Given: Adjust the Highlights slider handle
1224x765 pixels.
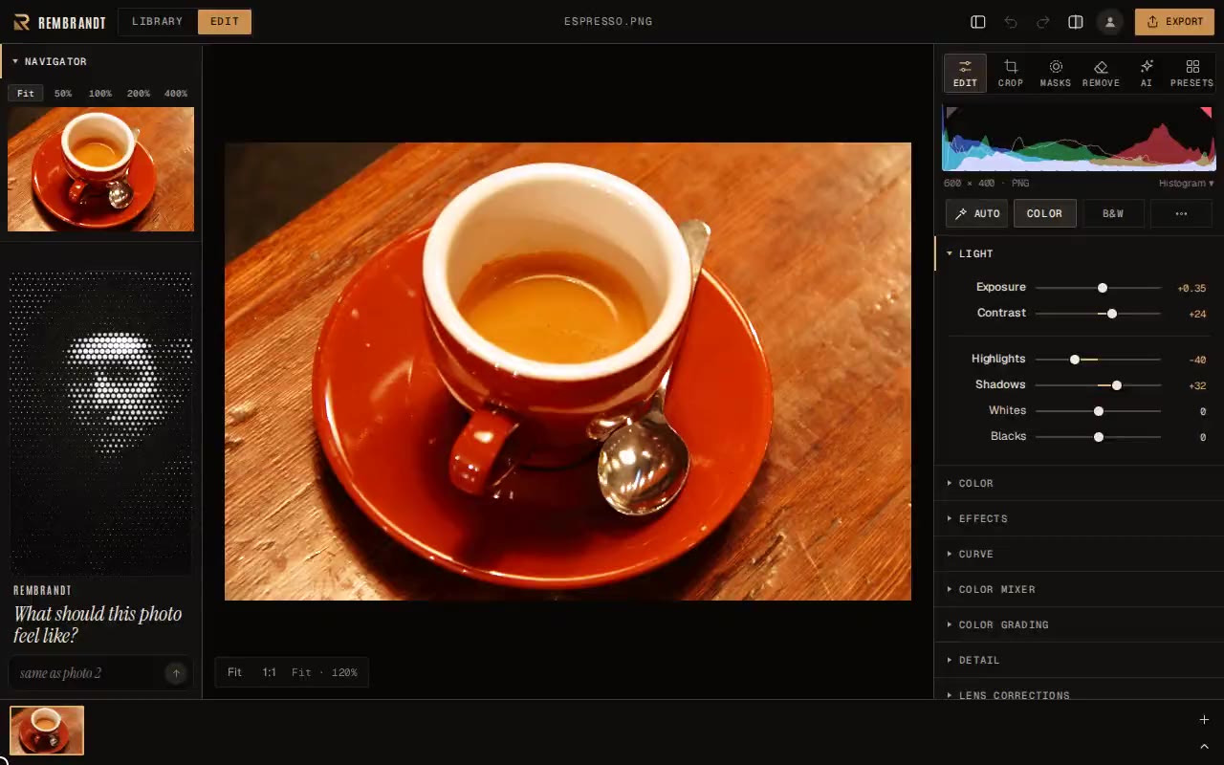Looking at the screenshot, I should click(x=1075, y=360).
